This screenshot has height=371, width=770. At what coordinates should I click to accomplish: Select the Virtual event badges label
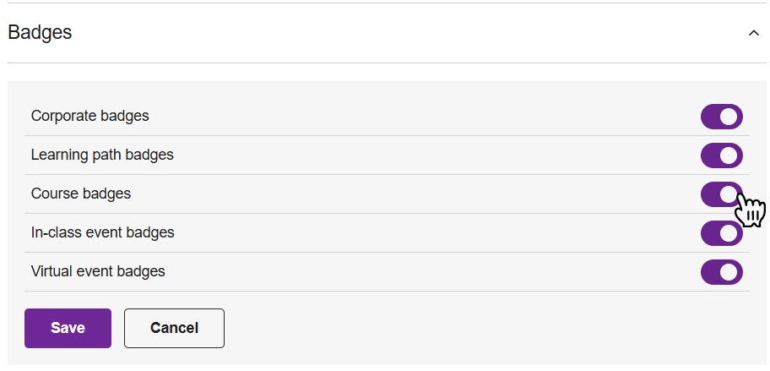point(98,272)
